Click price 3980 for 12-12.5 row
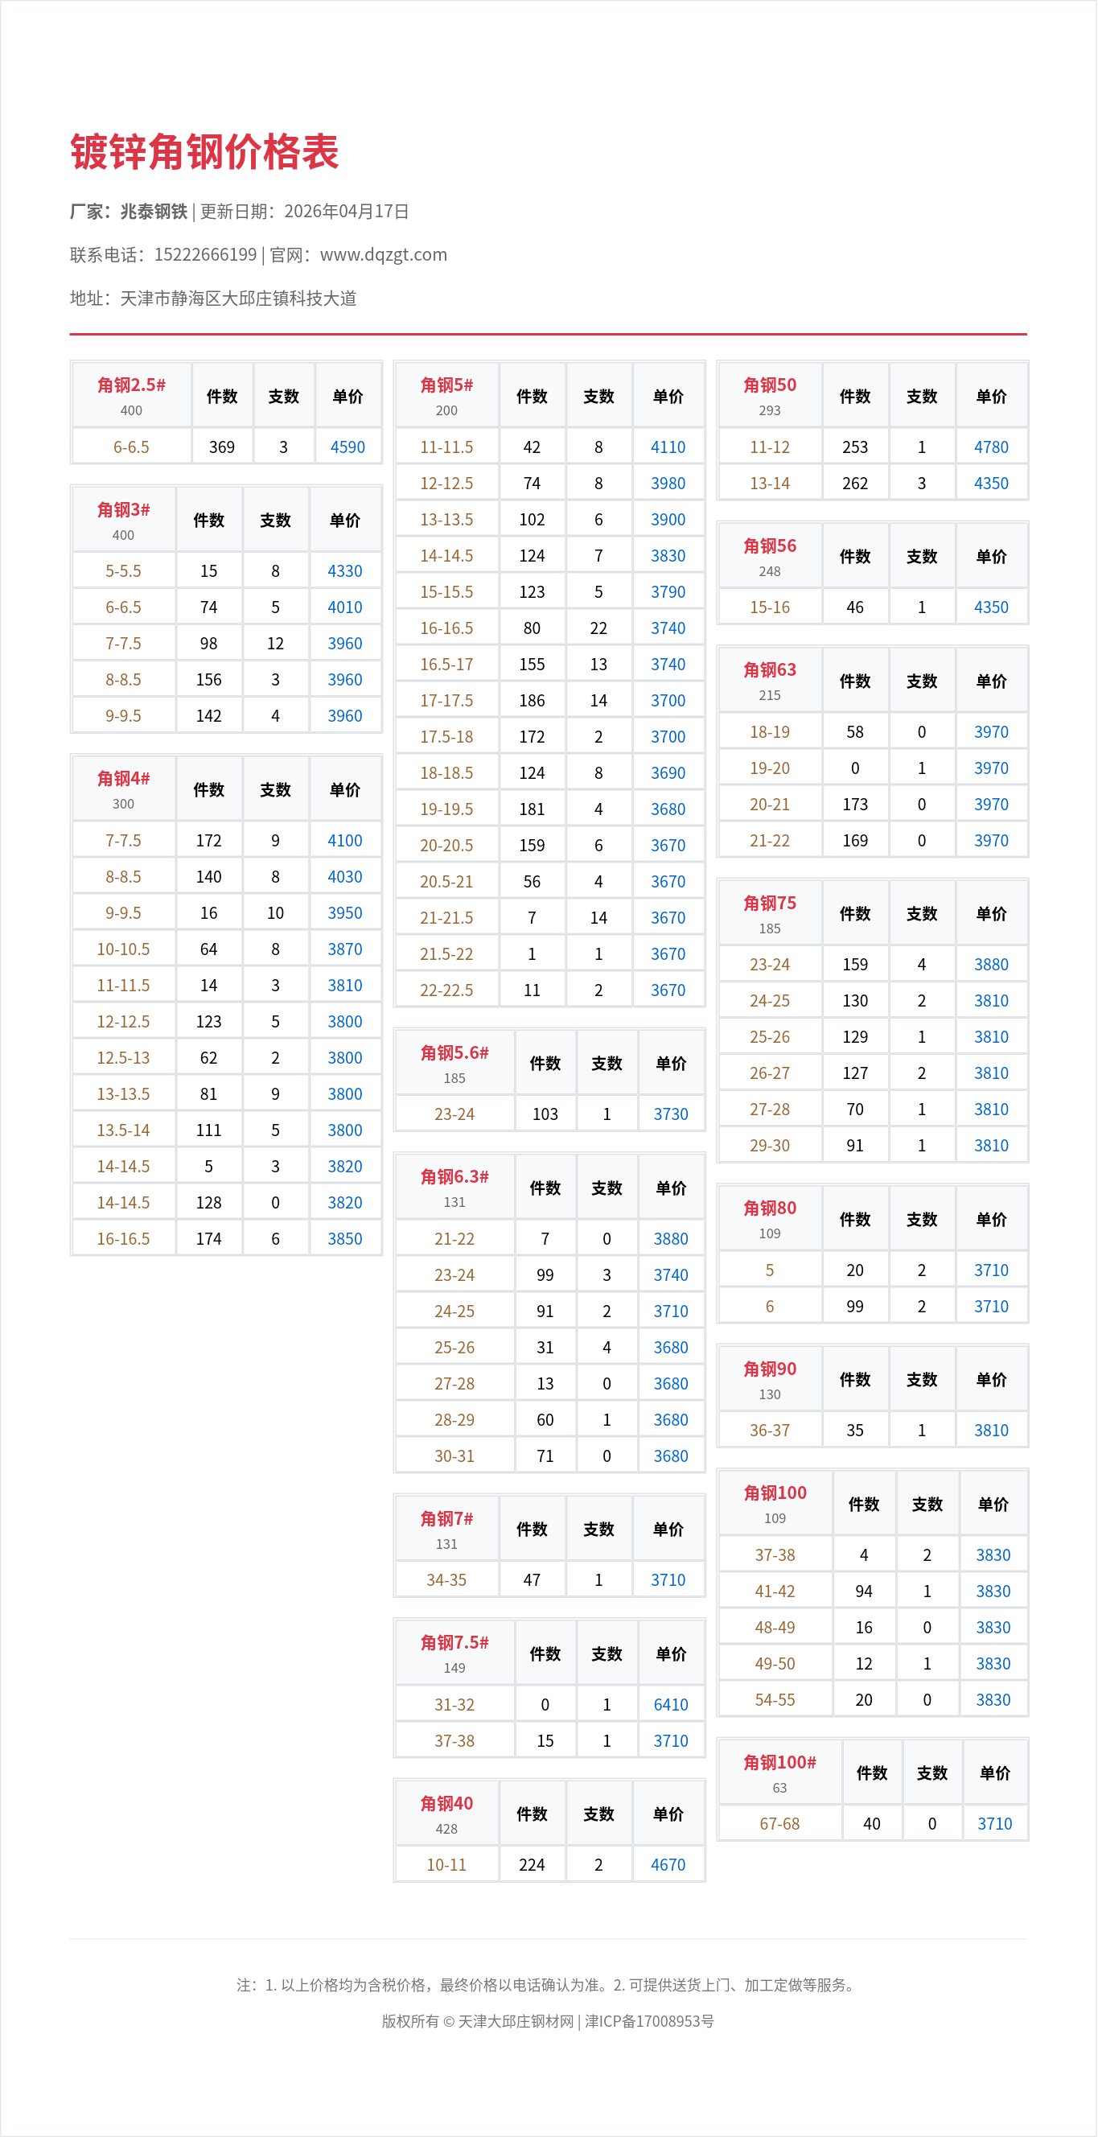Viewport: 1098px width, 2137px height. click(668, 484)
